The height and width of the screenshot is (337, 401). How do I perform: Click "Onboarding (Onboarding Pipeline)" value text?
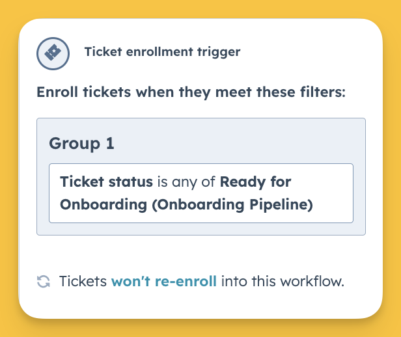(186, 205)
